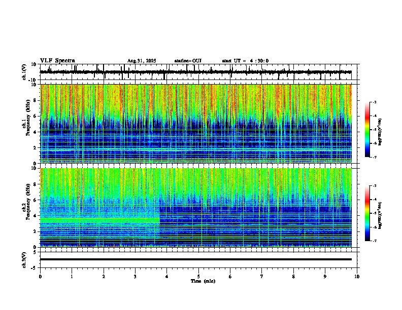Click the "2" kHz tick on ch.1 spectrogram

click(x=36, y=147)
